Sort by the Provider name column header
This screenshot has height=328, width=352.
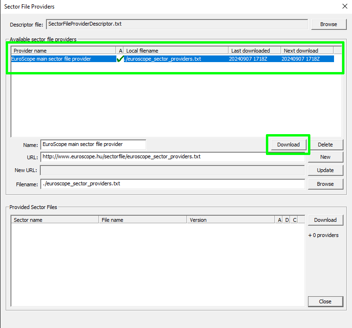(63, 50)
